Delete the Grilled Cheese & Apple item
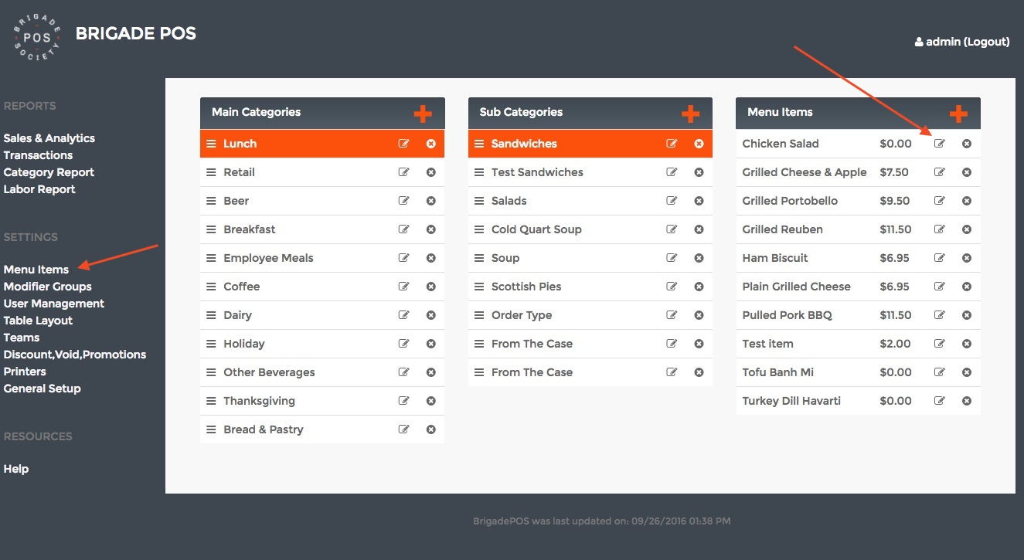The height and width of the screenshot is (560, 1024). point(967,172)
